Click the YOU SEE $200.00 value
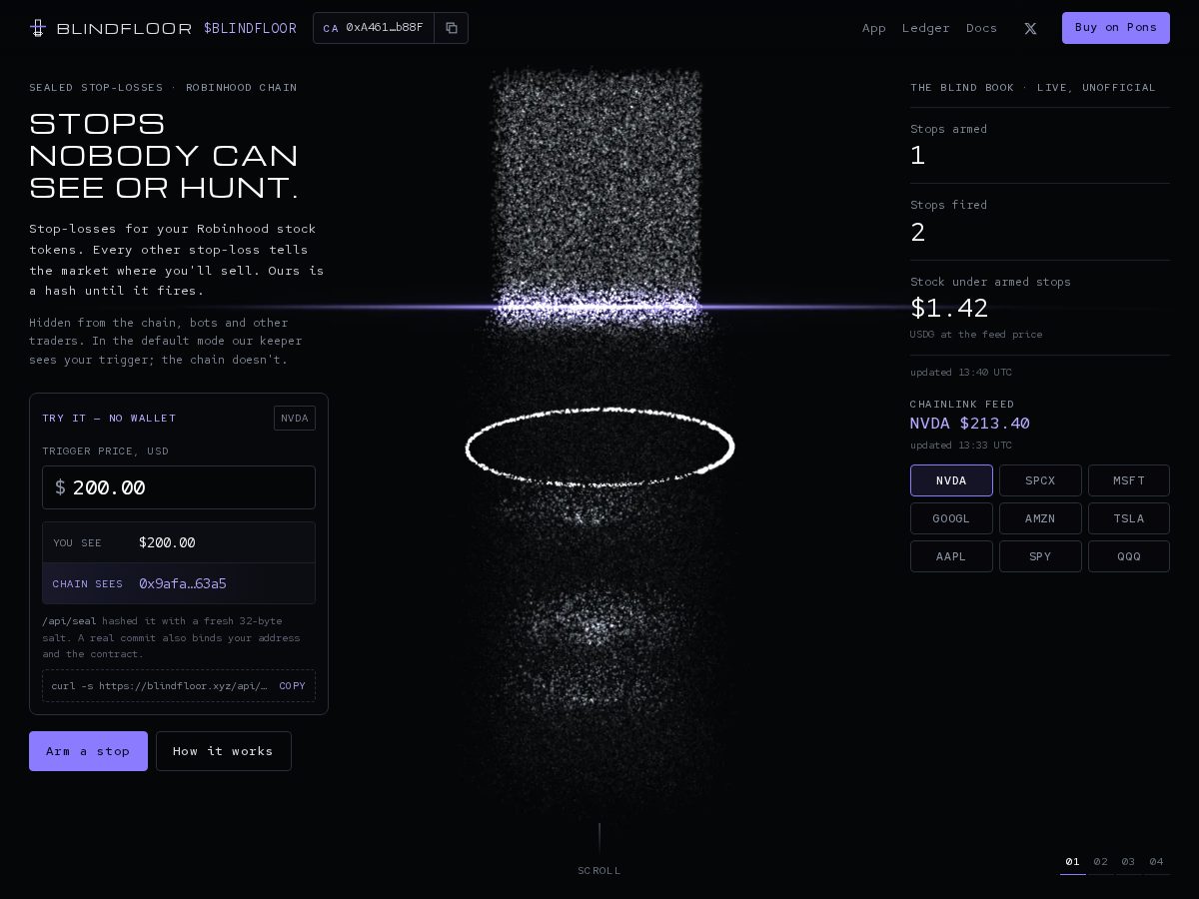Viewport: 1199px width, 899px height. point(167,542)
